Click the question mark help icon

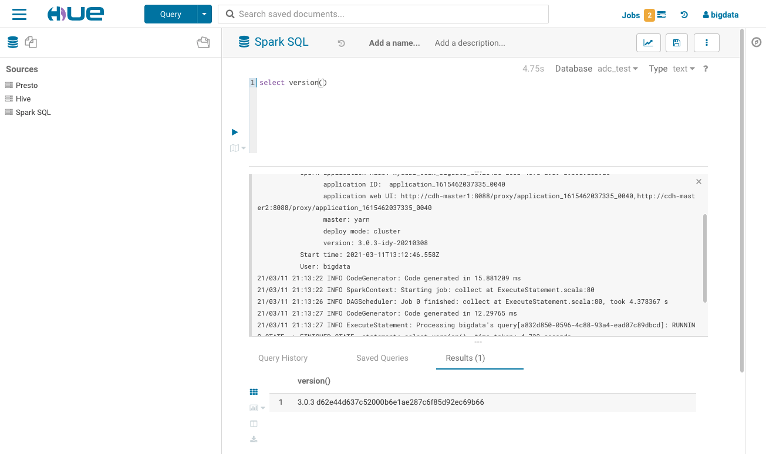pos(706,69)
